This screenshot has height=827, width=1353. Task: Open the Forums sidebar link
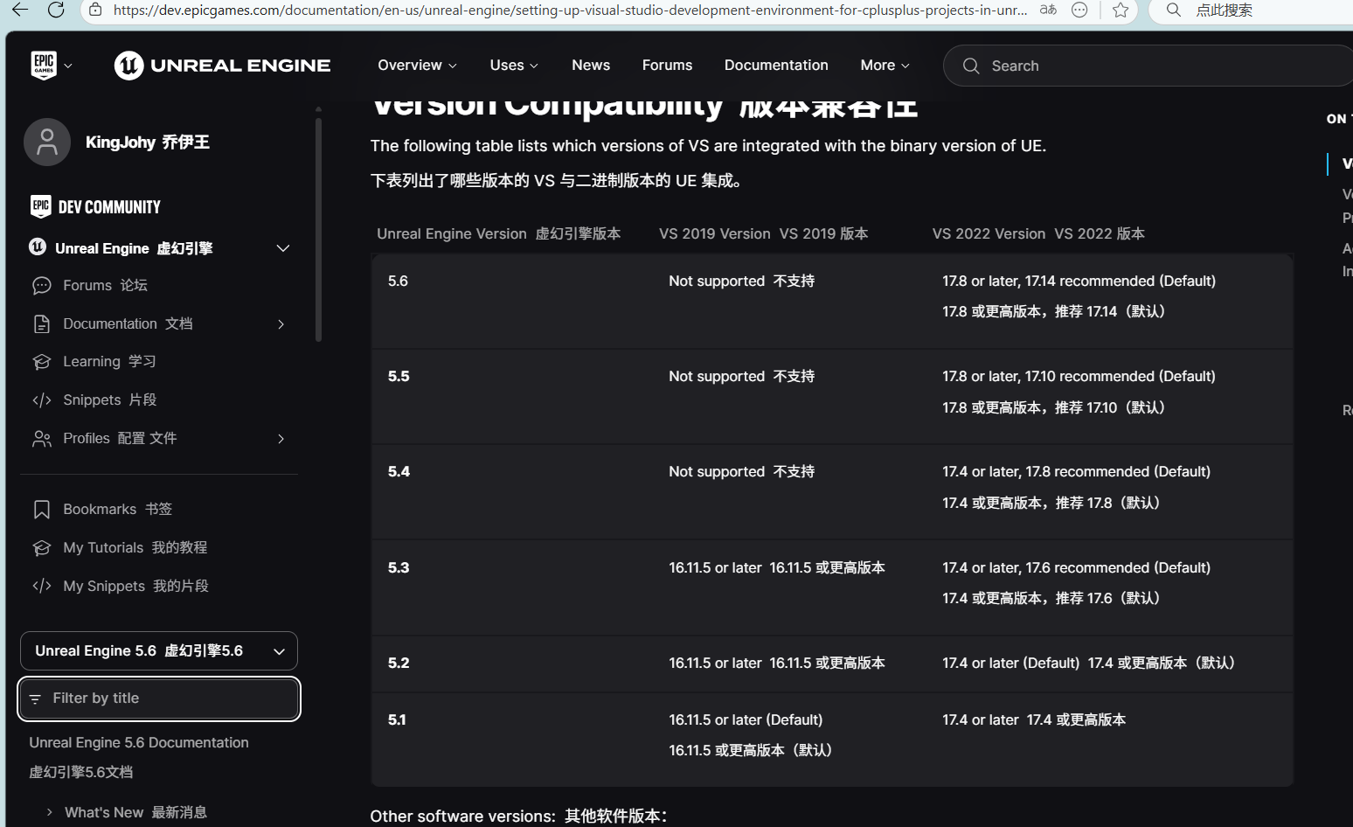point(105,286)
